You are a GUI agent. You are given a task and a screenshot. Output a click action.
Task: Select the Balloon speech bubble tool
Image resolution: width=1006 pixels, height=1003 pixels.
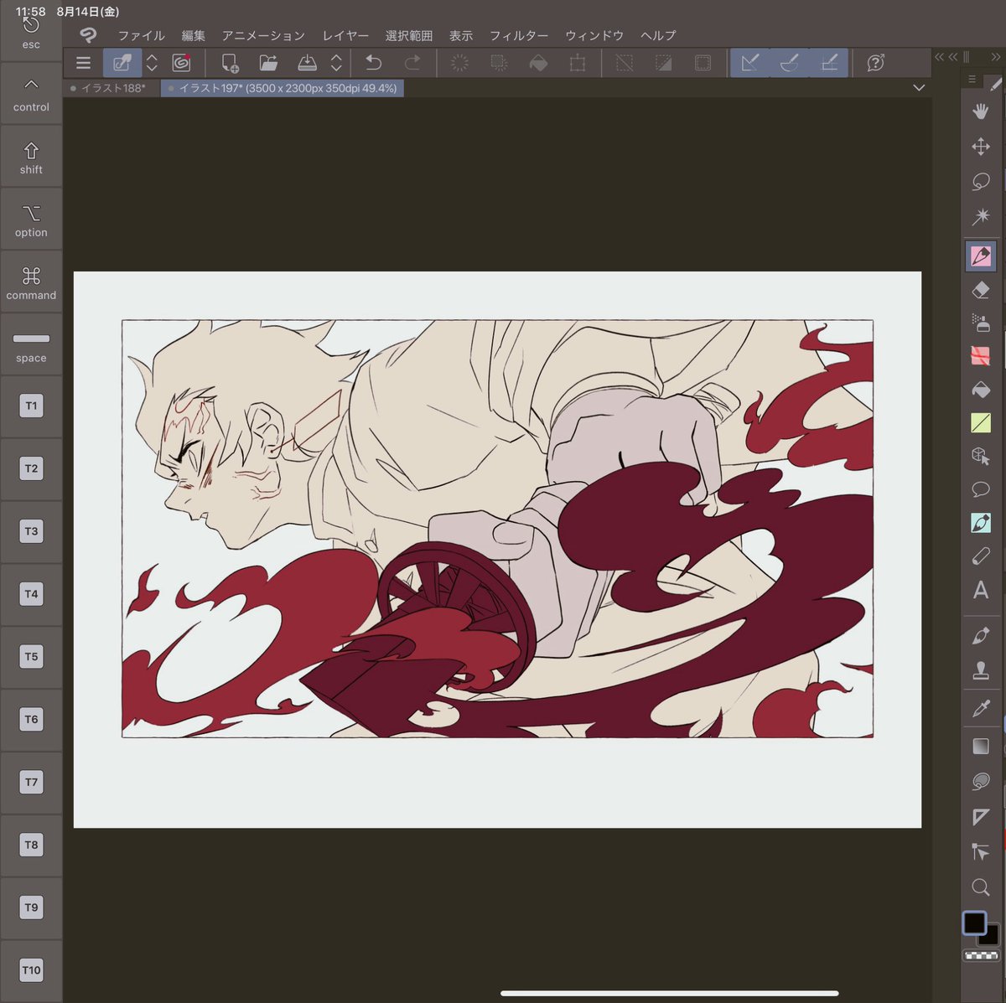pos(981,489)
